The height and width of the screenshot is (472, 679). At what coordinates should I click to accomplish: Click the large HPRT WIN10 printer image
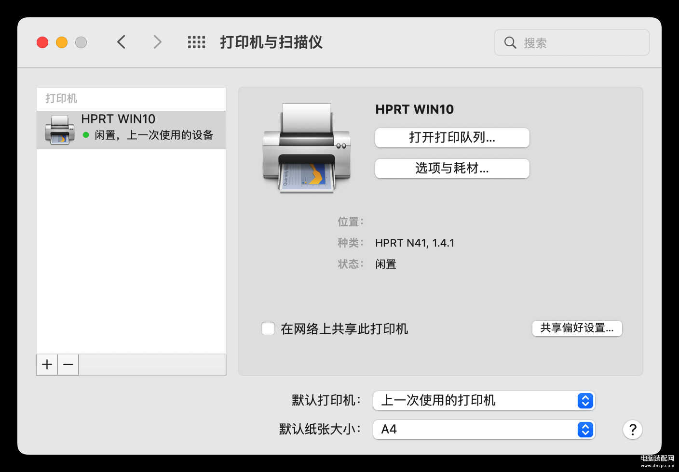coord(307,148)
